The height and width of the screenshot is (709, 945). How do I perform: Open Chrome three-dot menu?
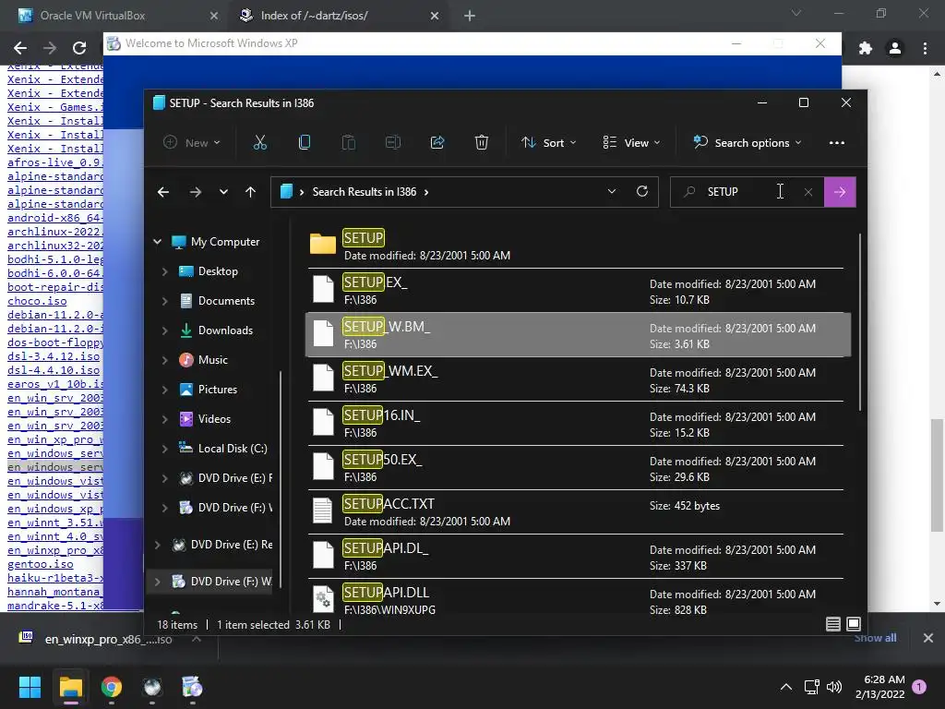[x=925, y=48]
